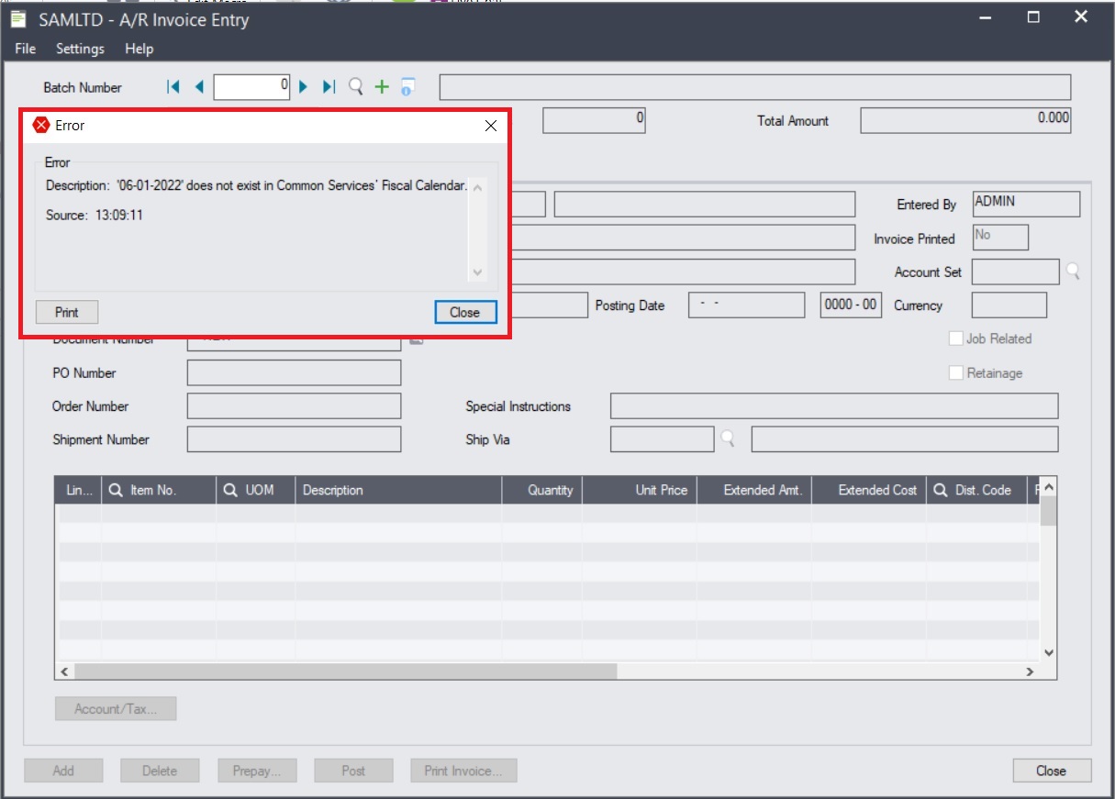Advance to the next batch
The width and height of the screenshot is (1115, 799).
point(306,87)
